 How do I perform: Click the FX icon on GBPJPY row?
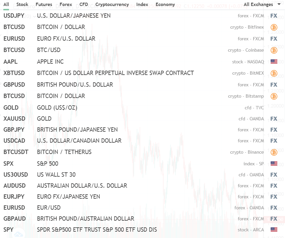274,130
